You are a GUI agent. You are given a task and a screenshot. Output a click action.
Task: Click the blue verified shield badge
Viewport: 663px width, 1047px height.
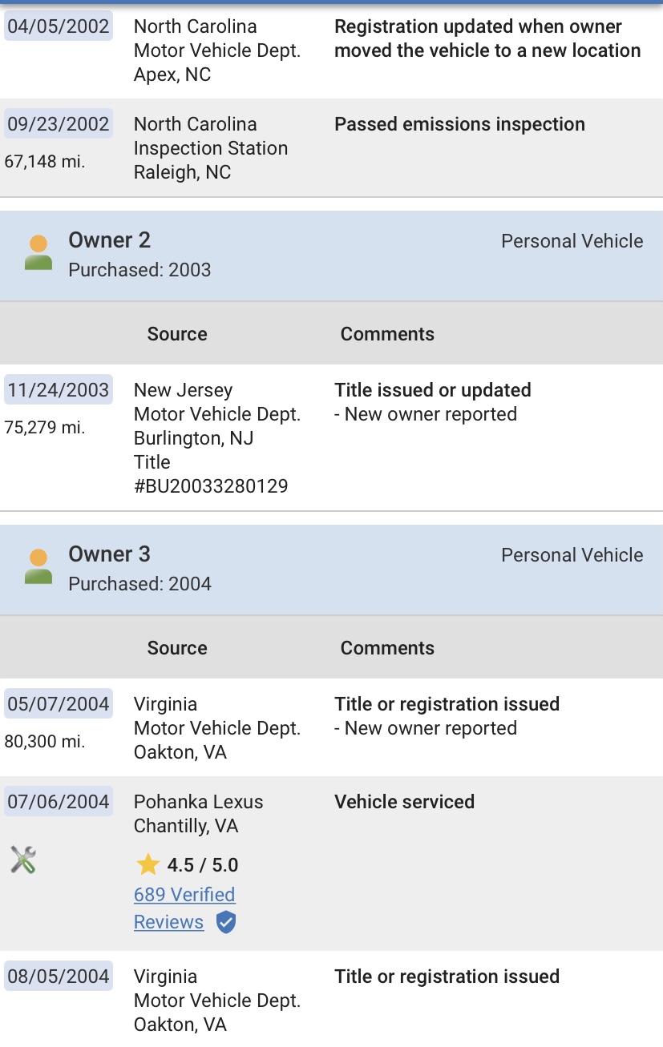pos(226,922)
